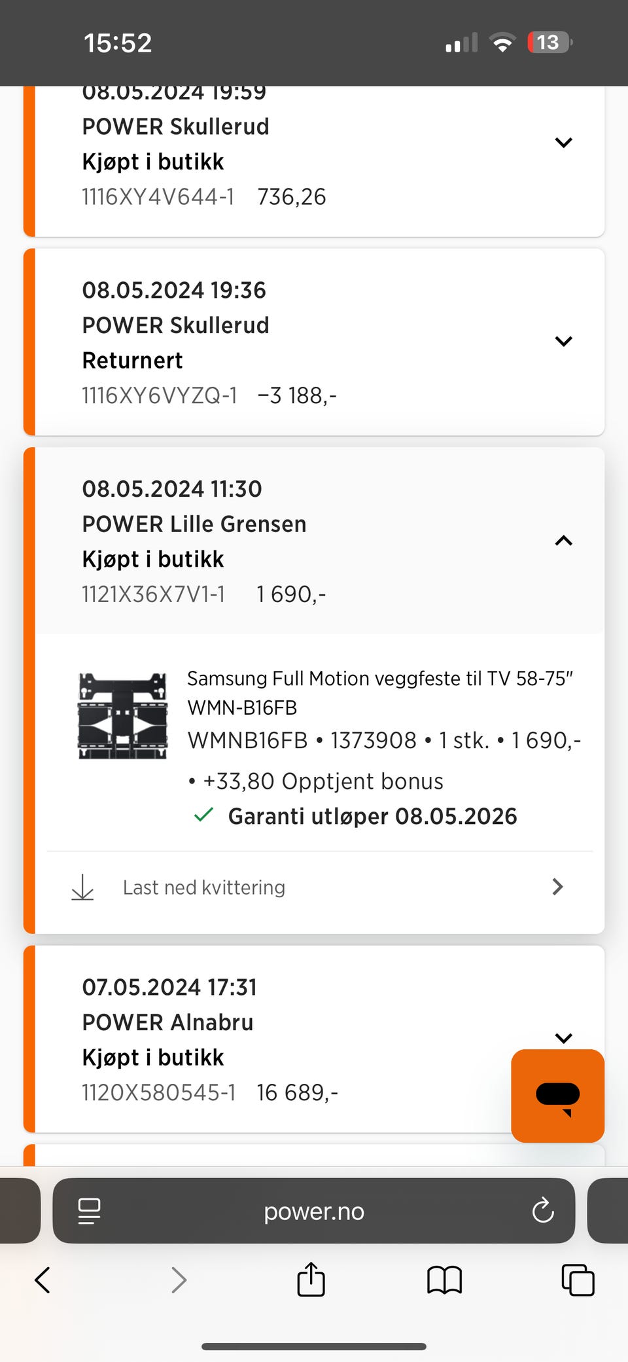Collapse the POWER Lille Grensen order
This screenshot has height=1362, width=628.
(x=563, y=541)
